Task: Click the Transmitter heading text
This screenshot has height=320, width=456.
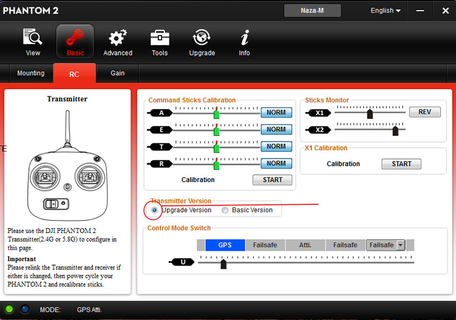Action: click(67, 99)
